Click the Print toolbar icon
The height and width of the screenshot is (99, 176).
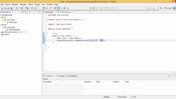pos(8,8)
